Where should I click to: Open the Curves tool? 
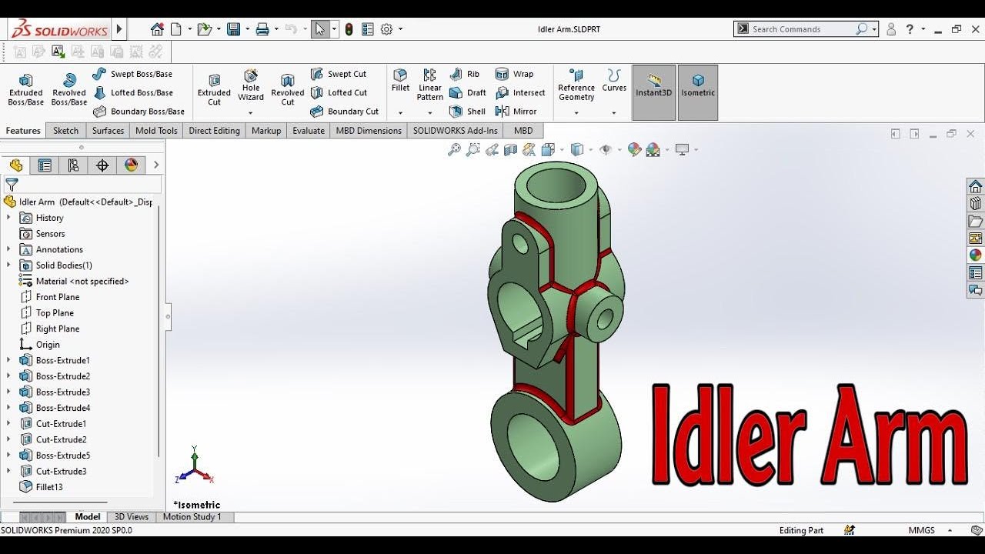tap(614, 81)
